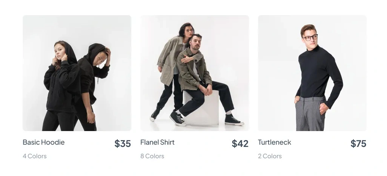Click the seated man's face in Flanel Shirt photo
Screen dimensions: 387x176
[196, 42]
